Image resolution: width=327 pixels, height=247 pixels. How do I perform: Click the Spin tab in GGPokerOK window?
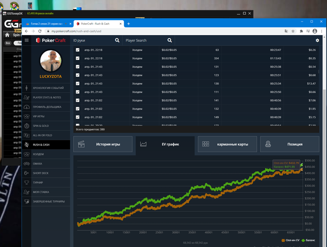(16, 35)
